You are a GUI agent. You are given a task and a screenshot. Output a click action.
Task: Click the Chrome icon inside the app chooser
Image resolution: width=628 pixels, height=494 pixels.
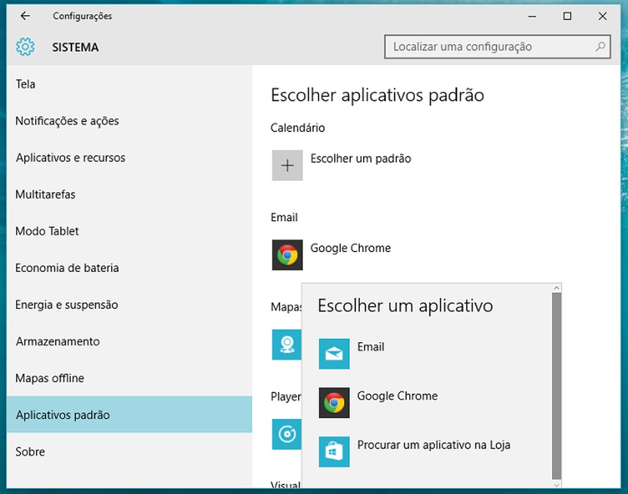pos(334,403)
